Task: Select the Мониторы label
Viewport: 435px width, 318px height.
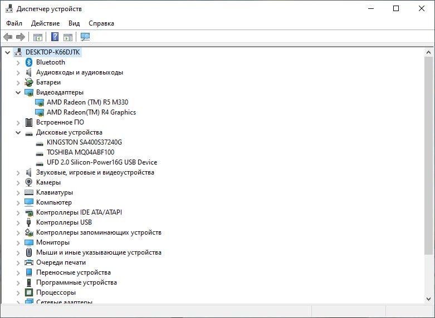Action: coord(53,242)
